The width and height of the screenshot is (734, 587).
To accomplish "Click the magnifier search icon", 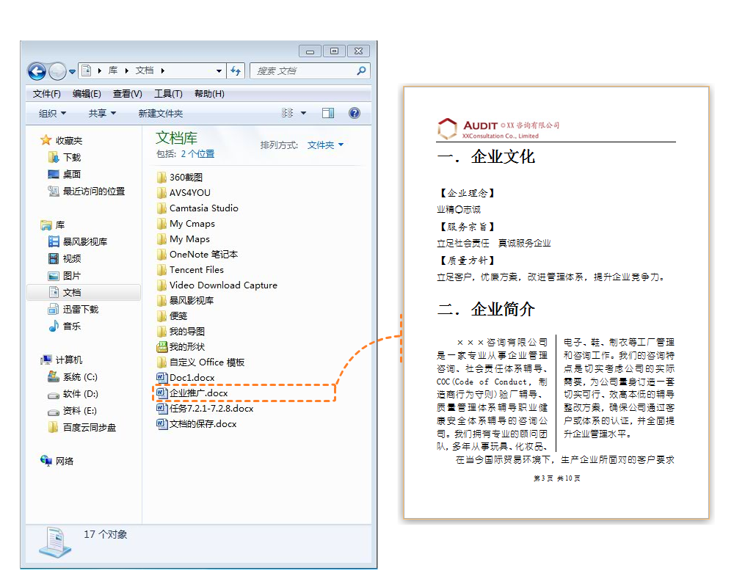I will [361, 70].
